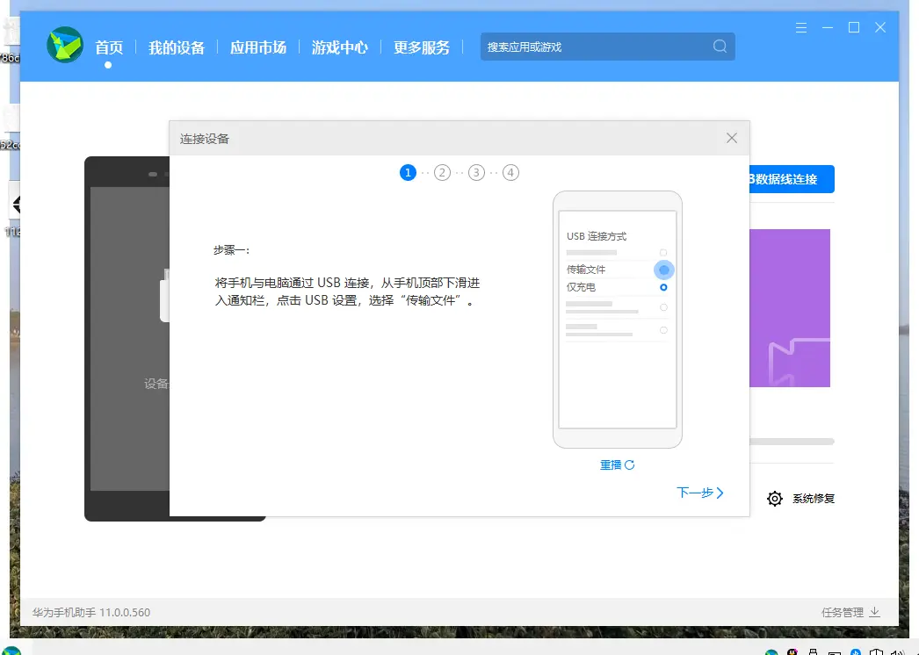This screenshot has height=655, width=919.
Task: Jump to step 3 in the connection wizard
Action: point(476,172)
